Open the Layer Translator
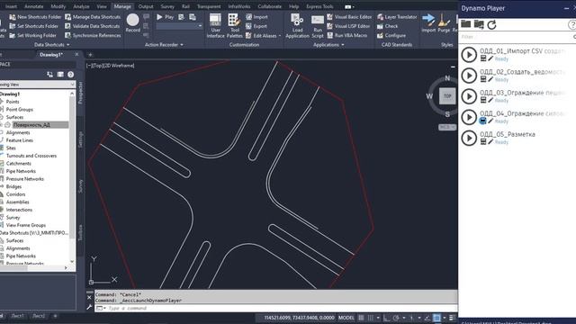The width and height of the screenshot is (576, 324). coord(397,17)
